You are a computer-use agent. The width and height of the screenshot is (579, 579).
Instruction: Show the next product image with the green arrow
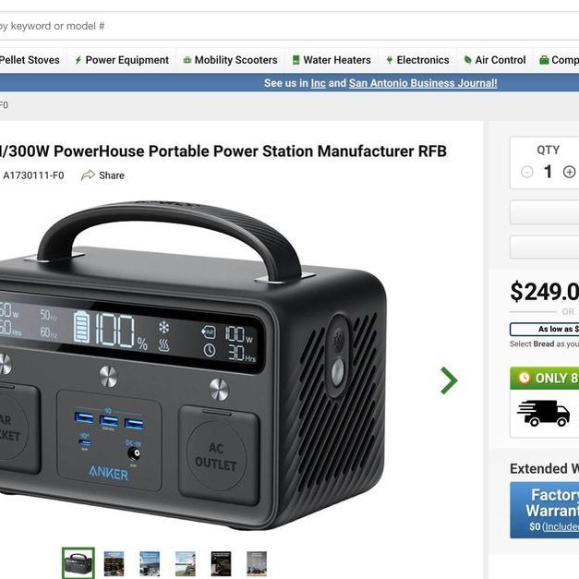450,380
